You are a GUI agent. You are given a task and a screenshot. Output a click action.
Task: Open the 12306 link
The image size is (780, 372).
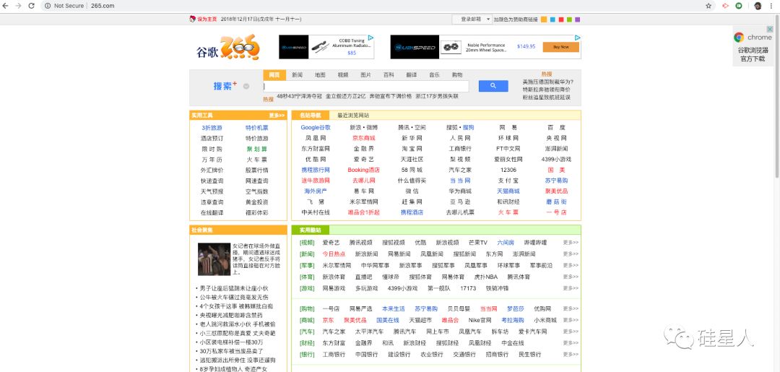pos(508,170)
